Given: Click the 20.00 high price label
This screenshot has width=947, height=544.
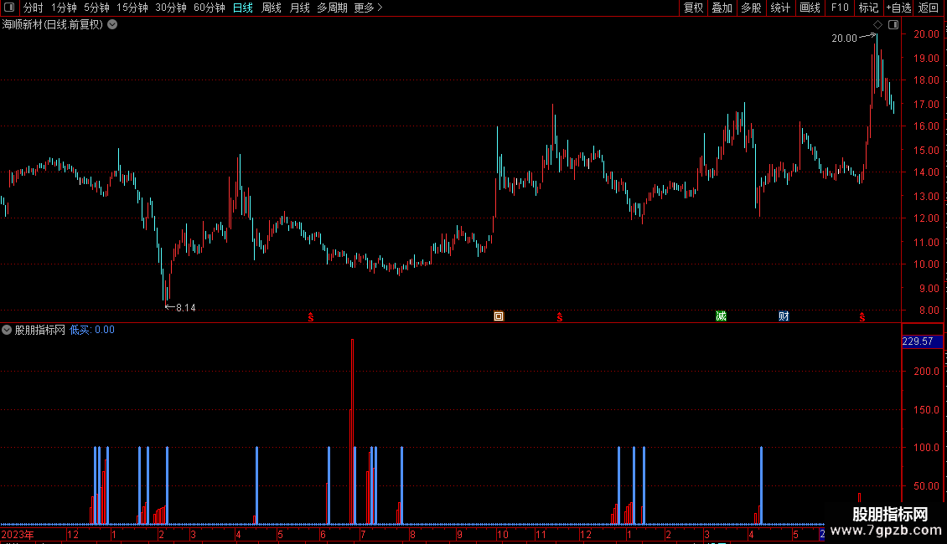Looking at the screenshot, I should (x=844, y=38).
